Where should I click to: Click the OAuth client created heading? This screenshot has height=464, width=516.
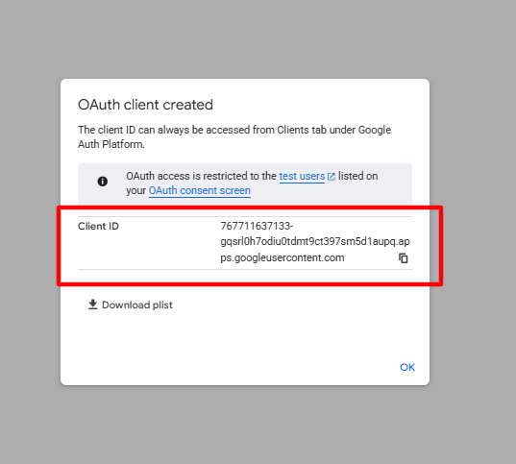pyautogui.click(x=145, y=105)
